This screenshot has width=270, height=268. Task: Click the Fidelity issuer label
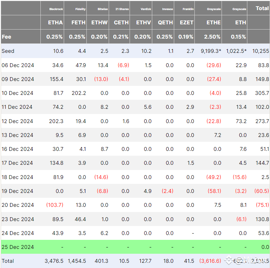(80, 9)
